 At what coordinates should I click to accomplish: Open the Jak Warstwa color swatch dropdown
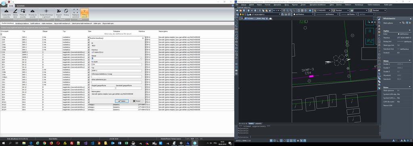point(303,14)
